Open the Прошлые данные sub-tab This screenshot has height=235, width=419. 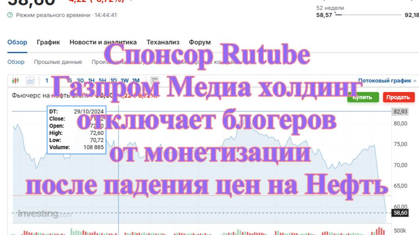click(58, 62)
